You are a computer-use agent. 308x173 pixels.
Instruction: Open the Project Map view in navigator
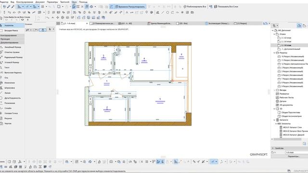click(299, 25)
